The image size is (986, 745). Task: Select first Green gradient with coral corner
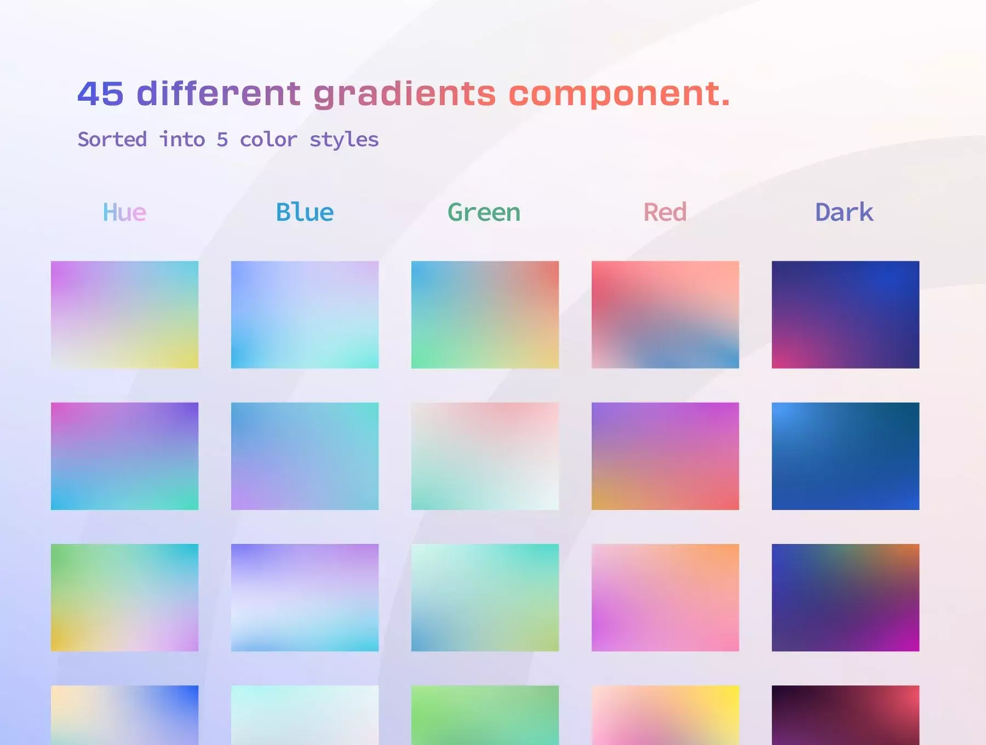[485, 314]
